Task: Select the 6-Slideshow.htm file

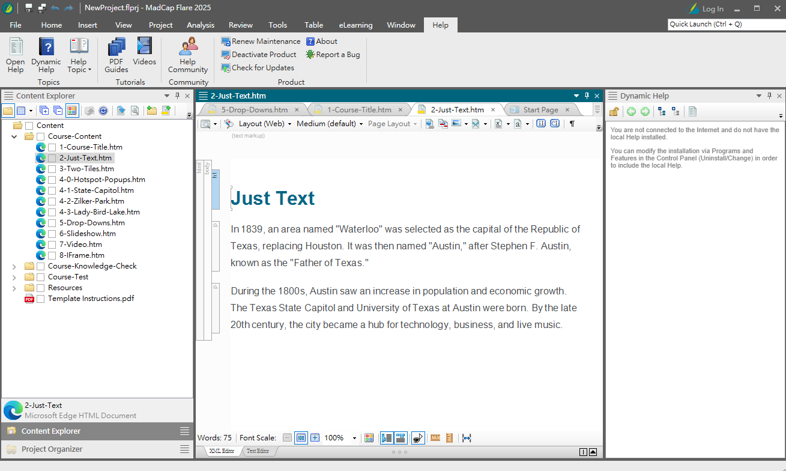Action: pos(88,234)
